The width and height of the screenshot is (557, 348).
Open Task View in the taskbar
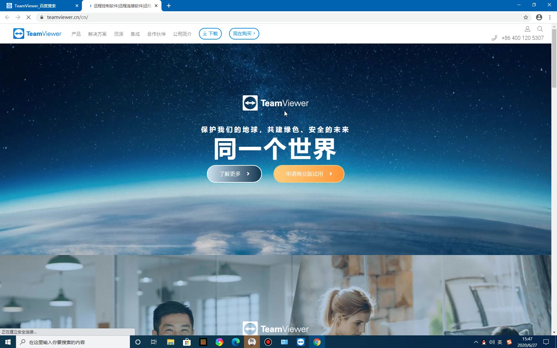tap(154, 342)
